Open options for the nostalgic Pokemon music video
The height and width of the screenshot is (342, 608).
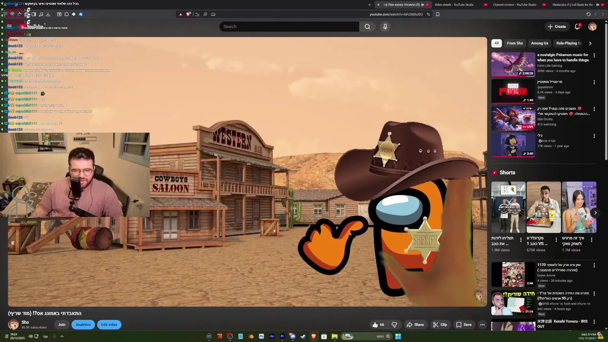594,56
